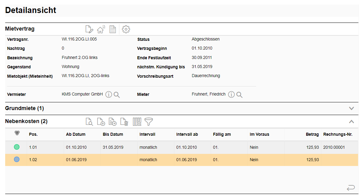Click the return arrow icon at bottom right

click(350, 188)
